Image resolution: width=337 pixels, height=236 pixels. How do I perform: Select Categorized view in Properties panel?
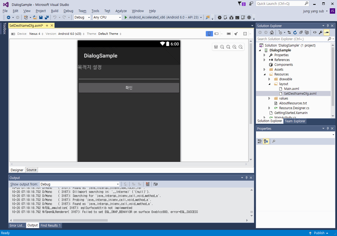coord(260,141)
